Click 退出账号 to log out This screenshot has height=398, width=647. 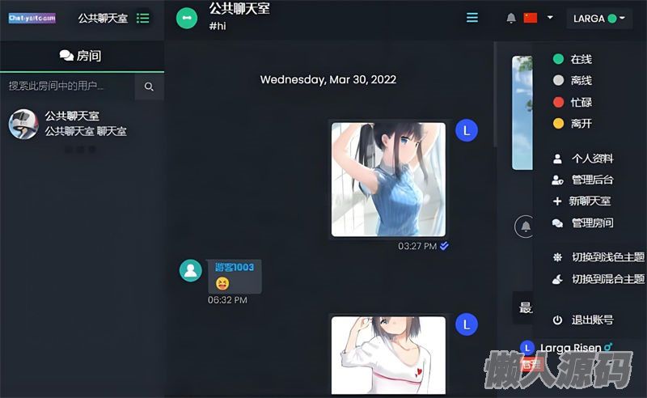[x=583, y=320]
